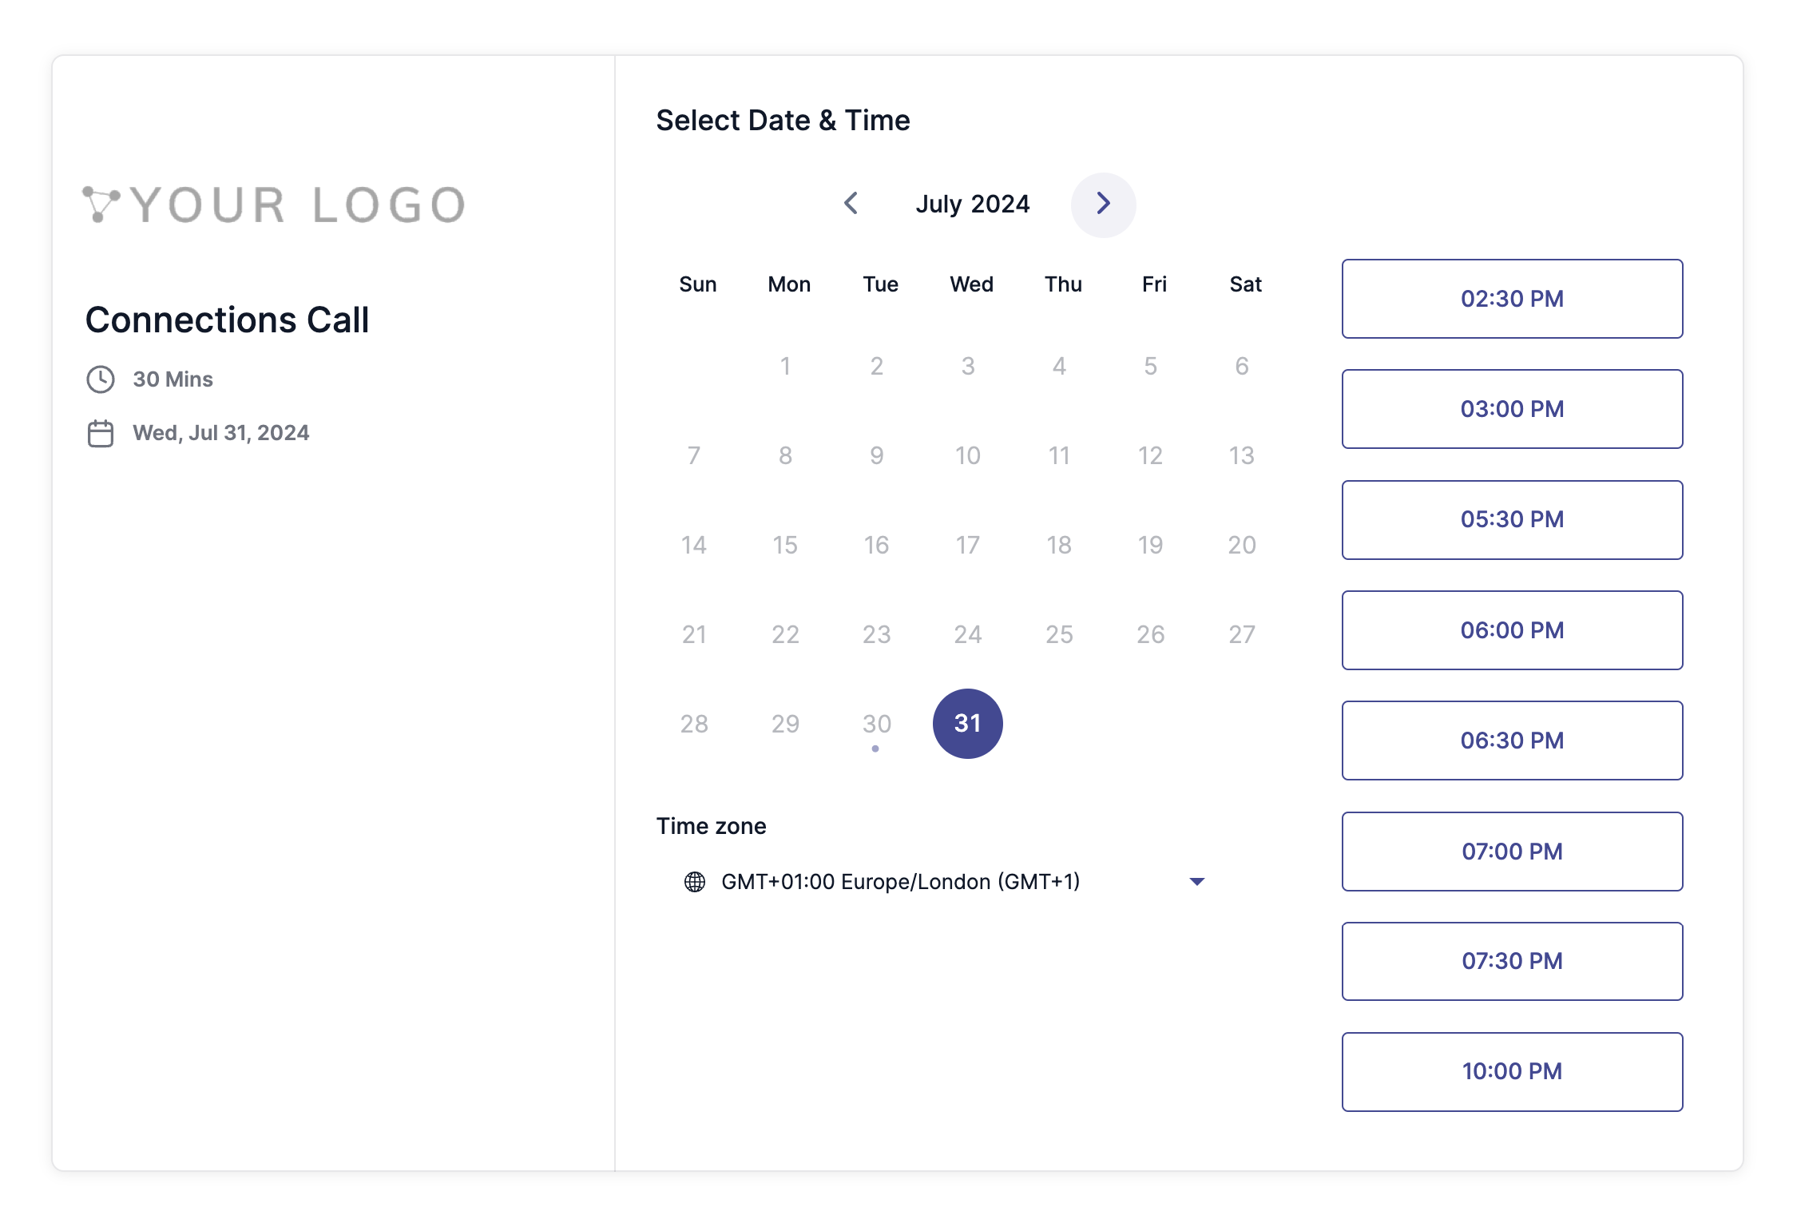Click the July 2024 month label
The image size is (1793, 1227).
[x=973, y=204]
